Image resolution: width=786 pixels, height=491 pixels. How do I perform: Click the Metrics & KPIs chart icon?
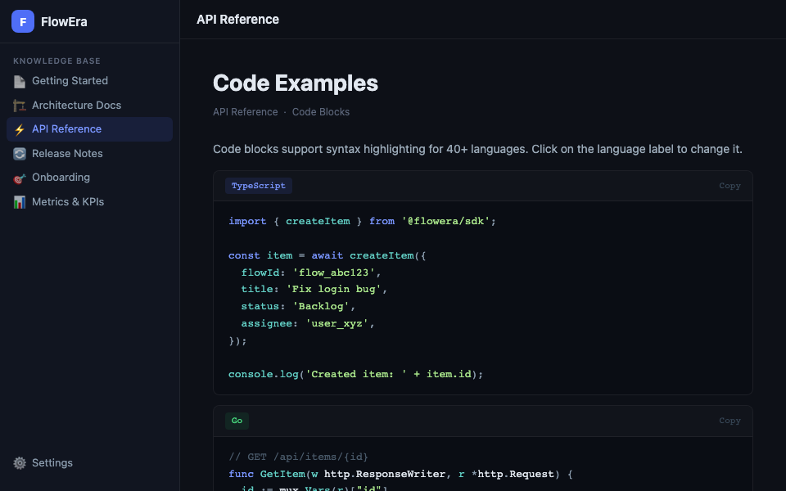[x=20, y=202]
